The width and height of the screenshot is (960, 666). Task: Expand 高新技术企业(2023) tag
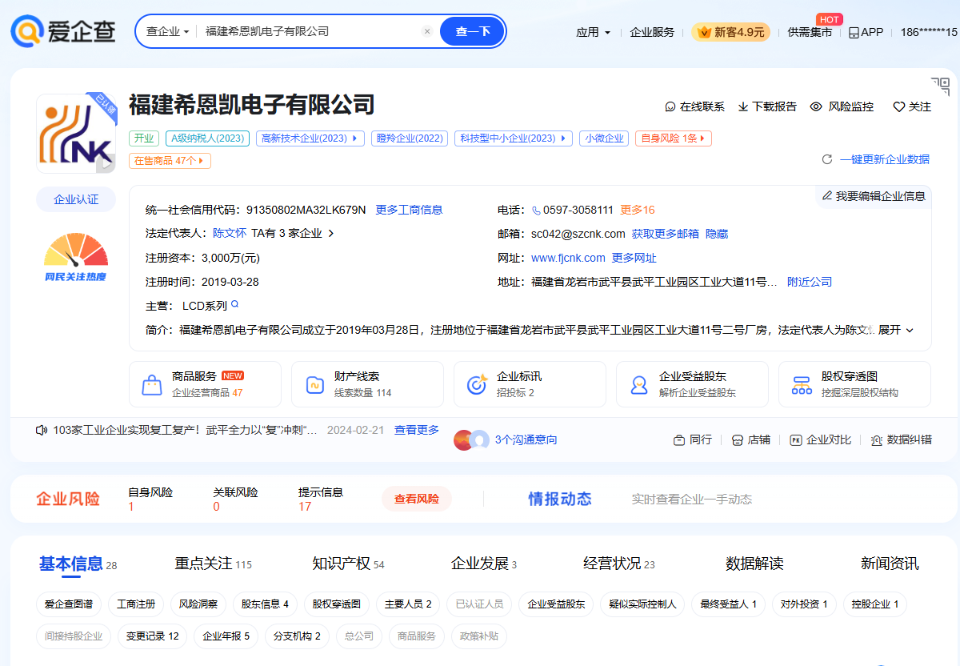click(310, 138)
